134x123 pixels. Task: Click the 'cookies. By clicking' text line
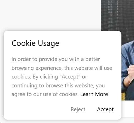[49, 77]
